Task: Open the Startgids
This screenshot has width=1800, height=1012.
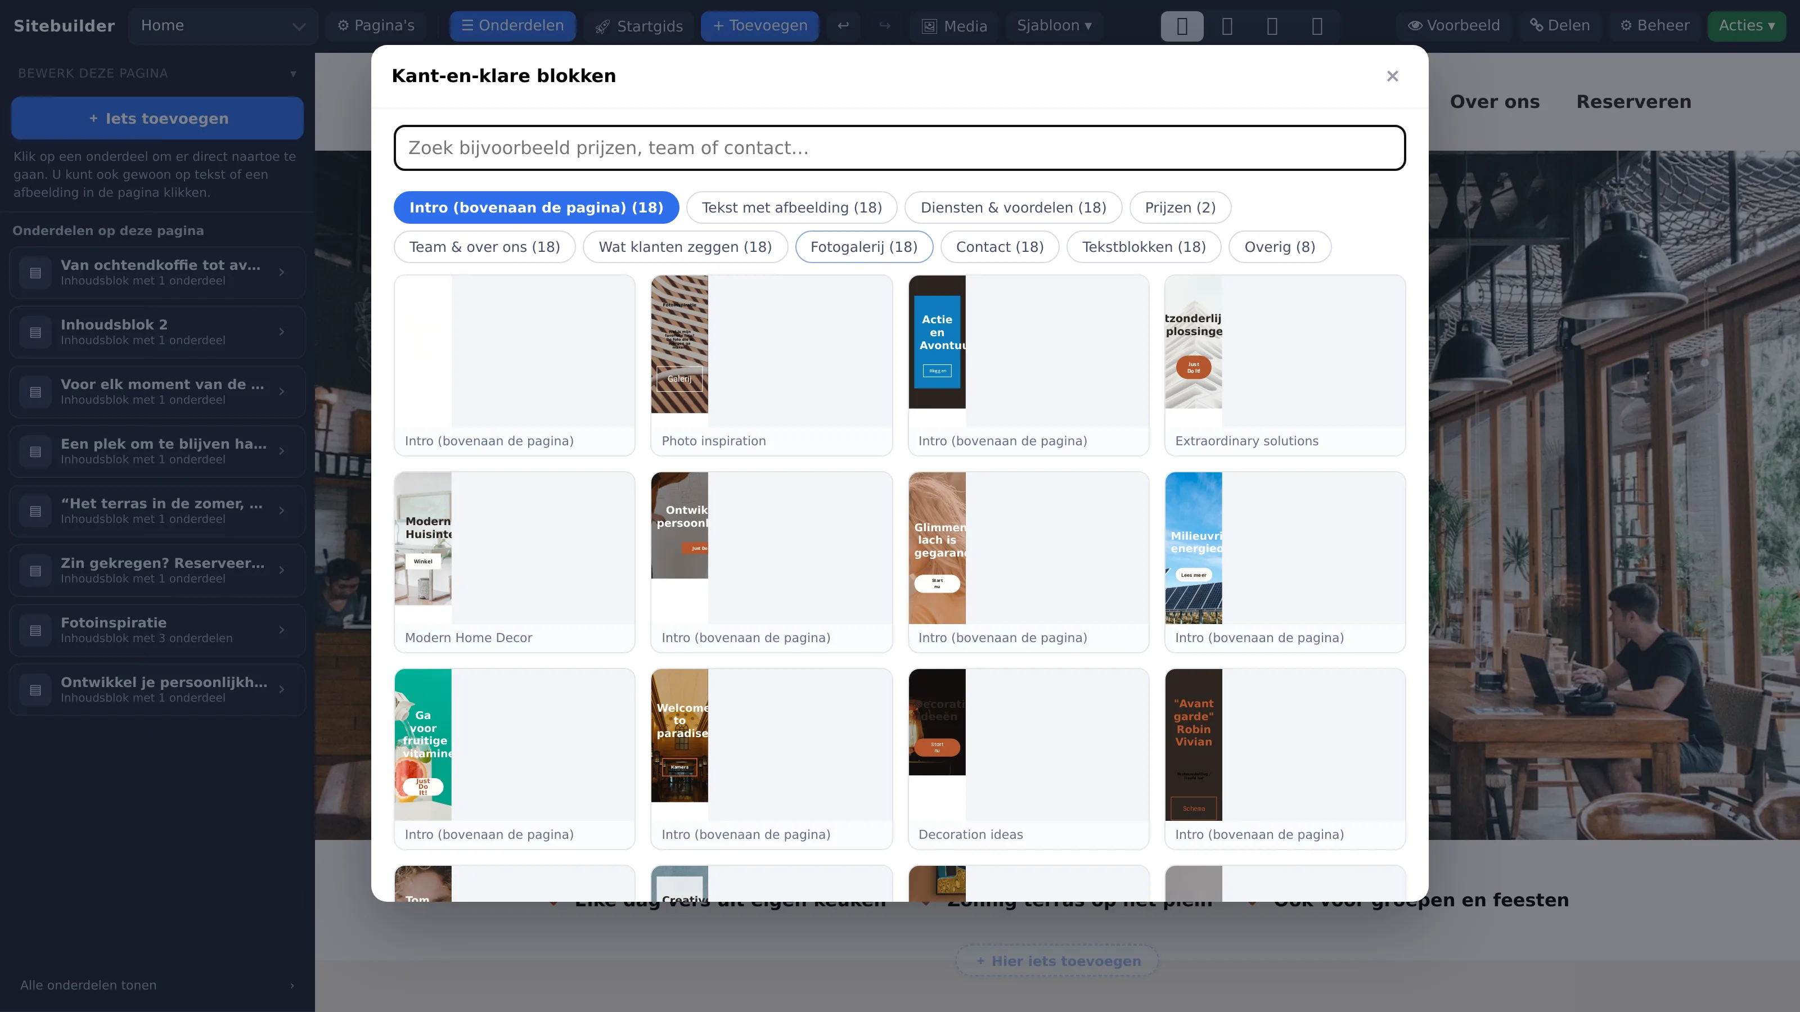Action: 638,26
